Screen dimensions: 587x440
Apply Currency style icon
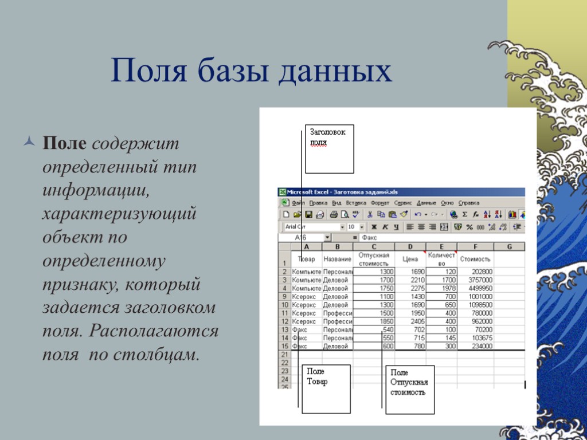coord(458,227)
